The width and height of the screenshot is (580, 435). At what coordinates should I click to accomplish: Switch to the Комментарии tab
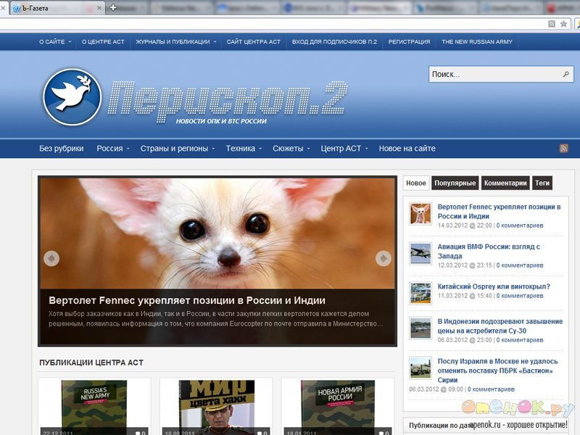point(505,183)
